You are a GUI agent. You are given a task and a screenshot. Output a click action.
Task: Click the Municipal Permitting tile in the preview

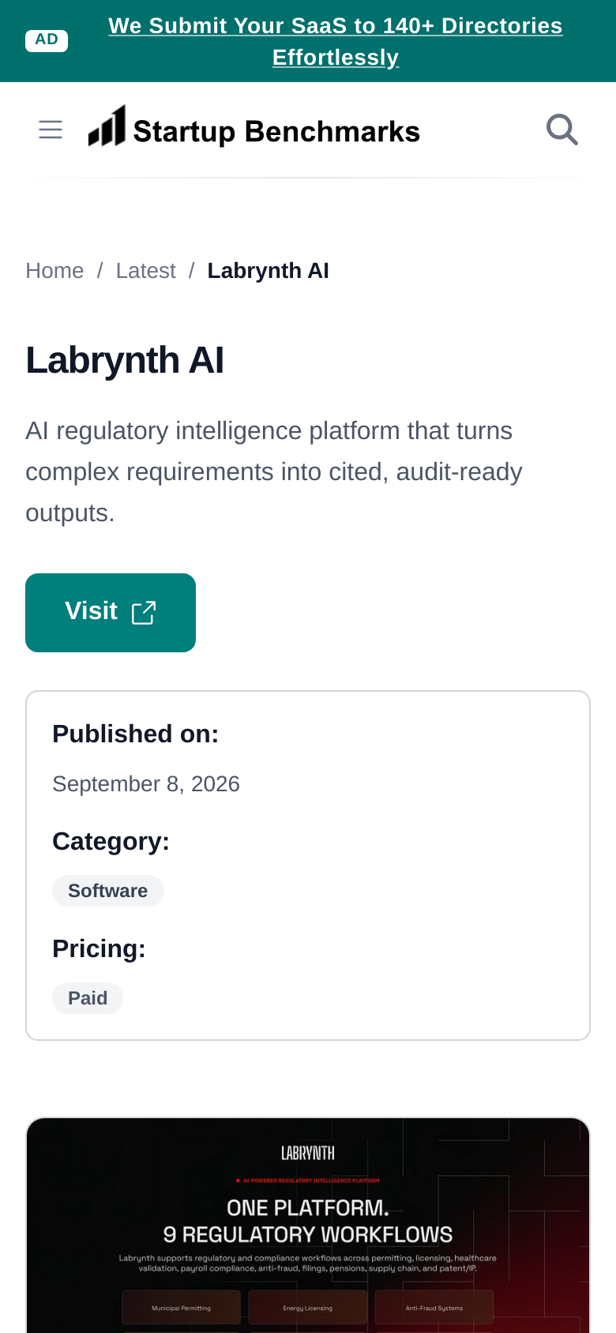coord(182,1308)
